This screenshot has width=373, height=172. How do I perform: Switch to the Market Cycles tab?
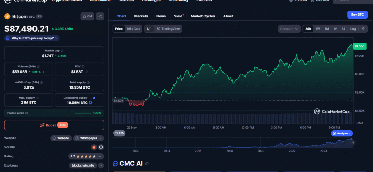click(203, 16)
